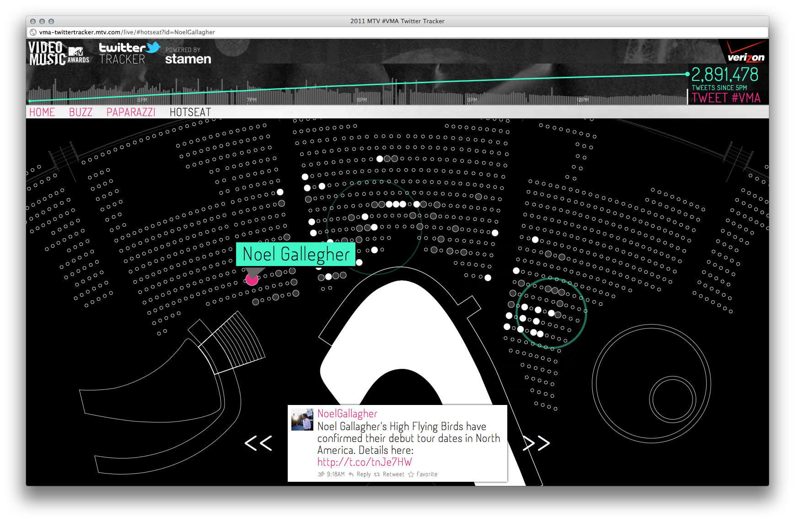Click the NoelGallagher username link
The width and height of the screenshot is (795, 522).
347,414
